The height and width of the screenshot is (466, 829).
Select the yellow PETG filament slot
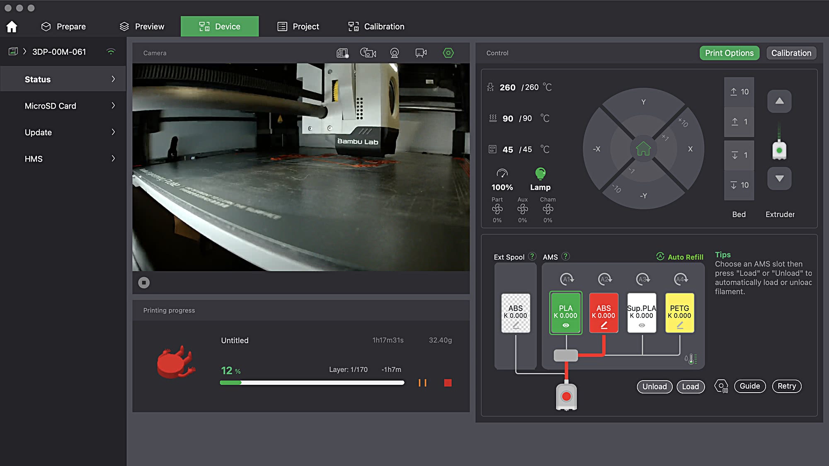coord(679,313)
